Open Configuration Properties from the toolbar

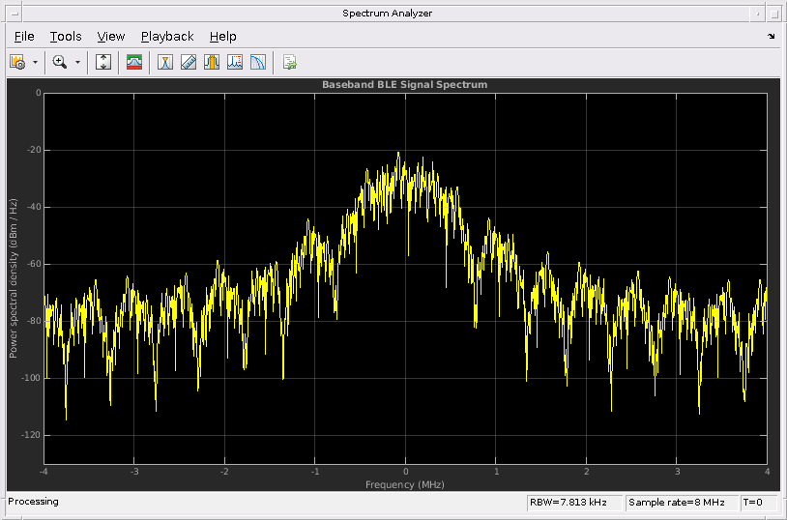[17, 62]
